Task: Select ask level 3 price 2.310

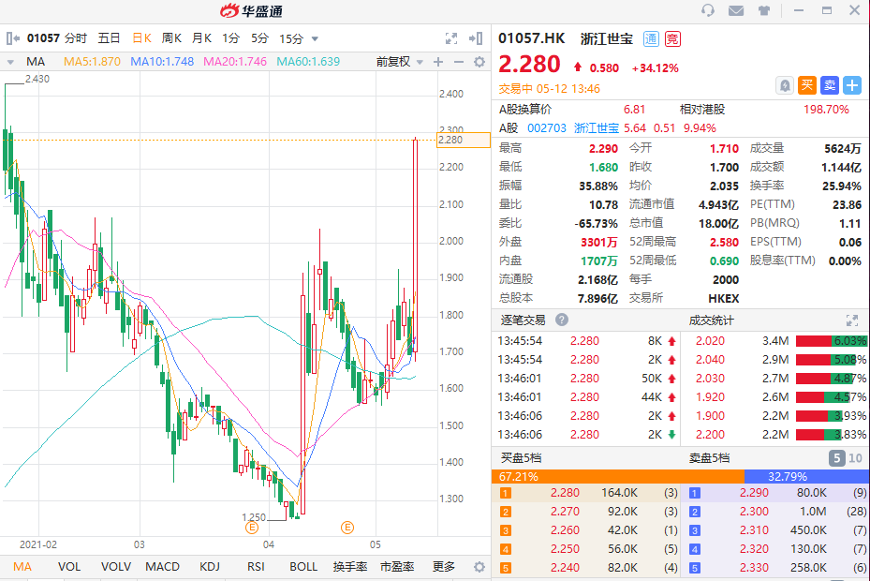Action: click(754, 529)
